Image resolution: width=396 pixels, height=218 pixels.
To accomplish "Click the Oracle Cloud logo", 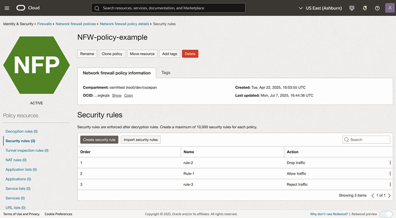I will (x=28, y=8).
